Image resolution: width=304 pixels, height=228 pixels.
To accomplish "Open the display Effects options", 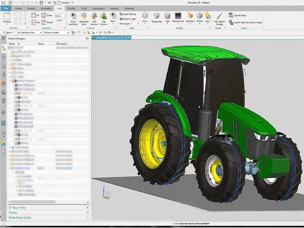I will (199, 18).
